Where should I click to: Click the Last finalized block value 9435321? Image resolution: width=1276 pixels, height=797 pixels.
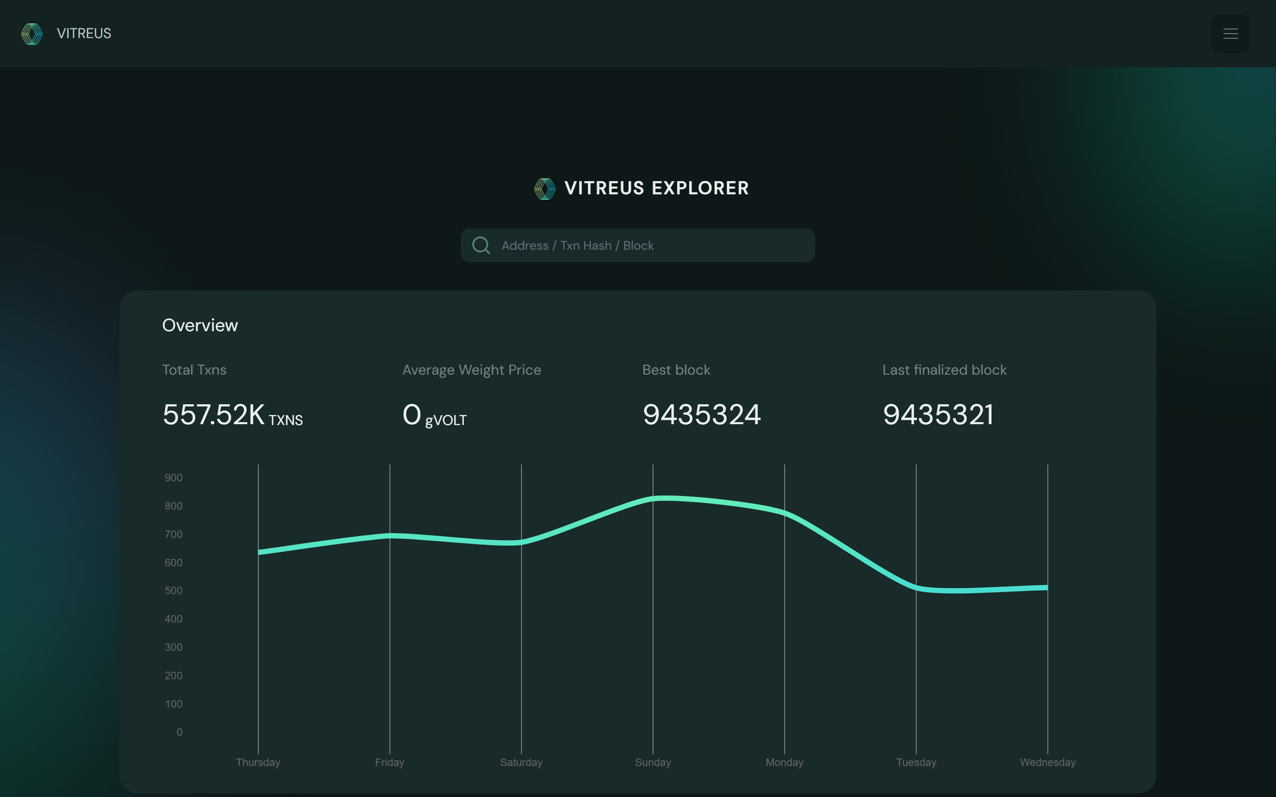[938, 415]
